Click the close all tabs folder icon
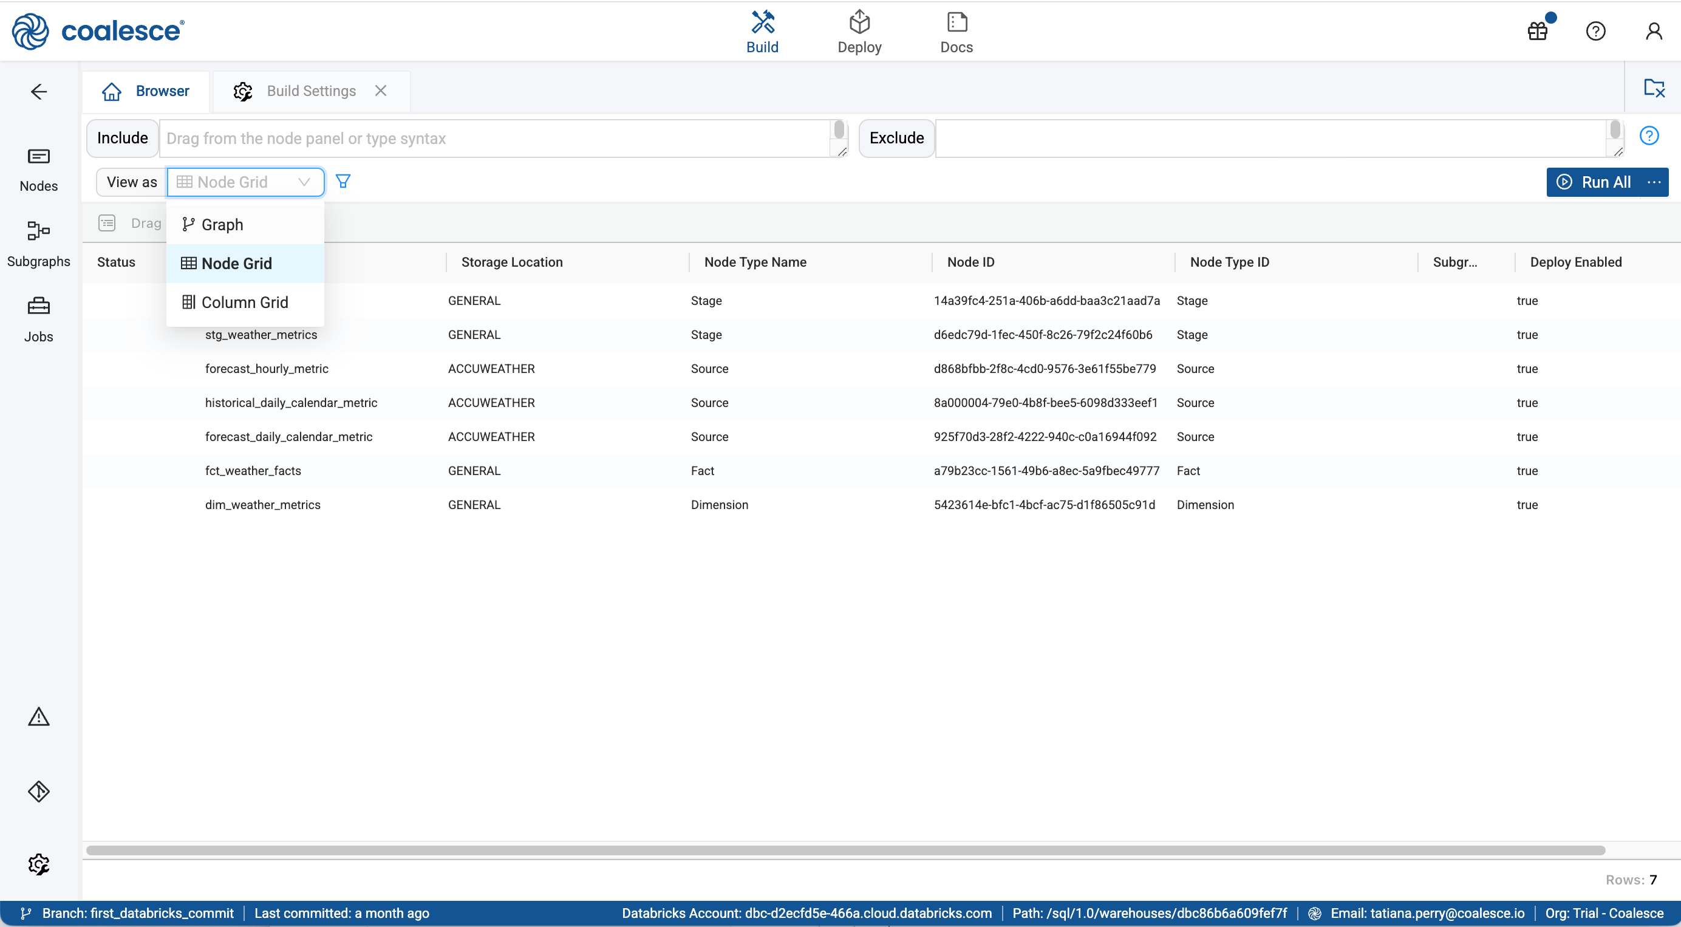Screen dimensions: 1681x927 coord(1654,87)
